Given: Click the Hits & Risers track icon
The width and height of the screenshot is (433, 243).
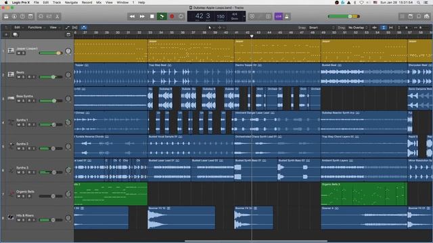Looking at the screenshot, I should (11, 217).
